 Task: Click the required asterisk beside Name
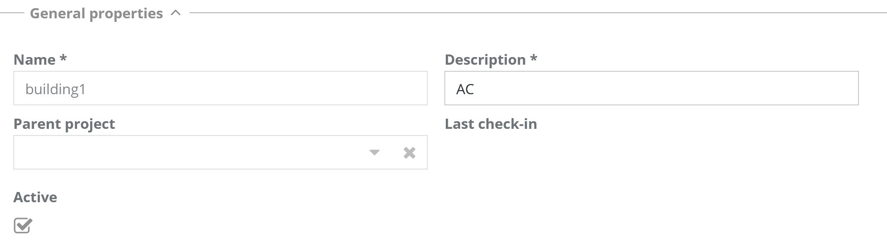click(x=63, y=59)
